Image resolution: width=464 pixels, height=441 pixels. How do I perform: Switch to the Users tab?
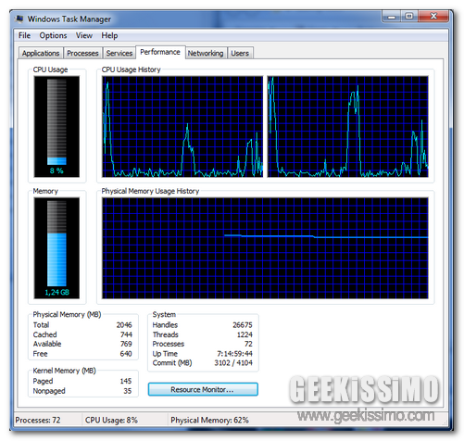pos(240,53)
